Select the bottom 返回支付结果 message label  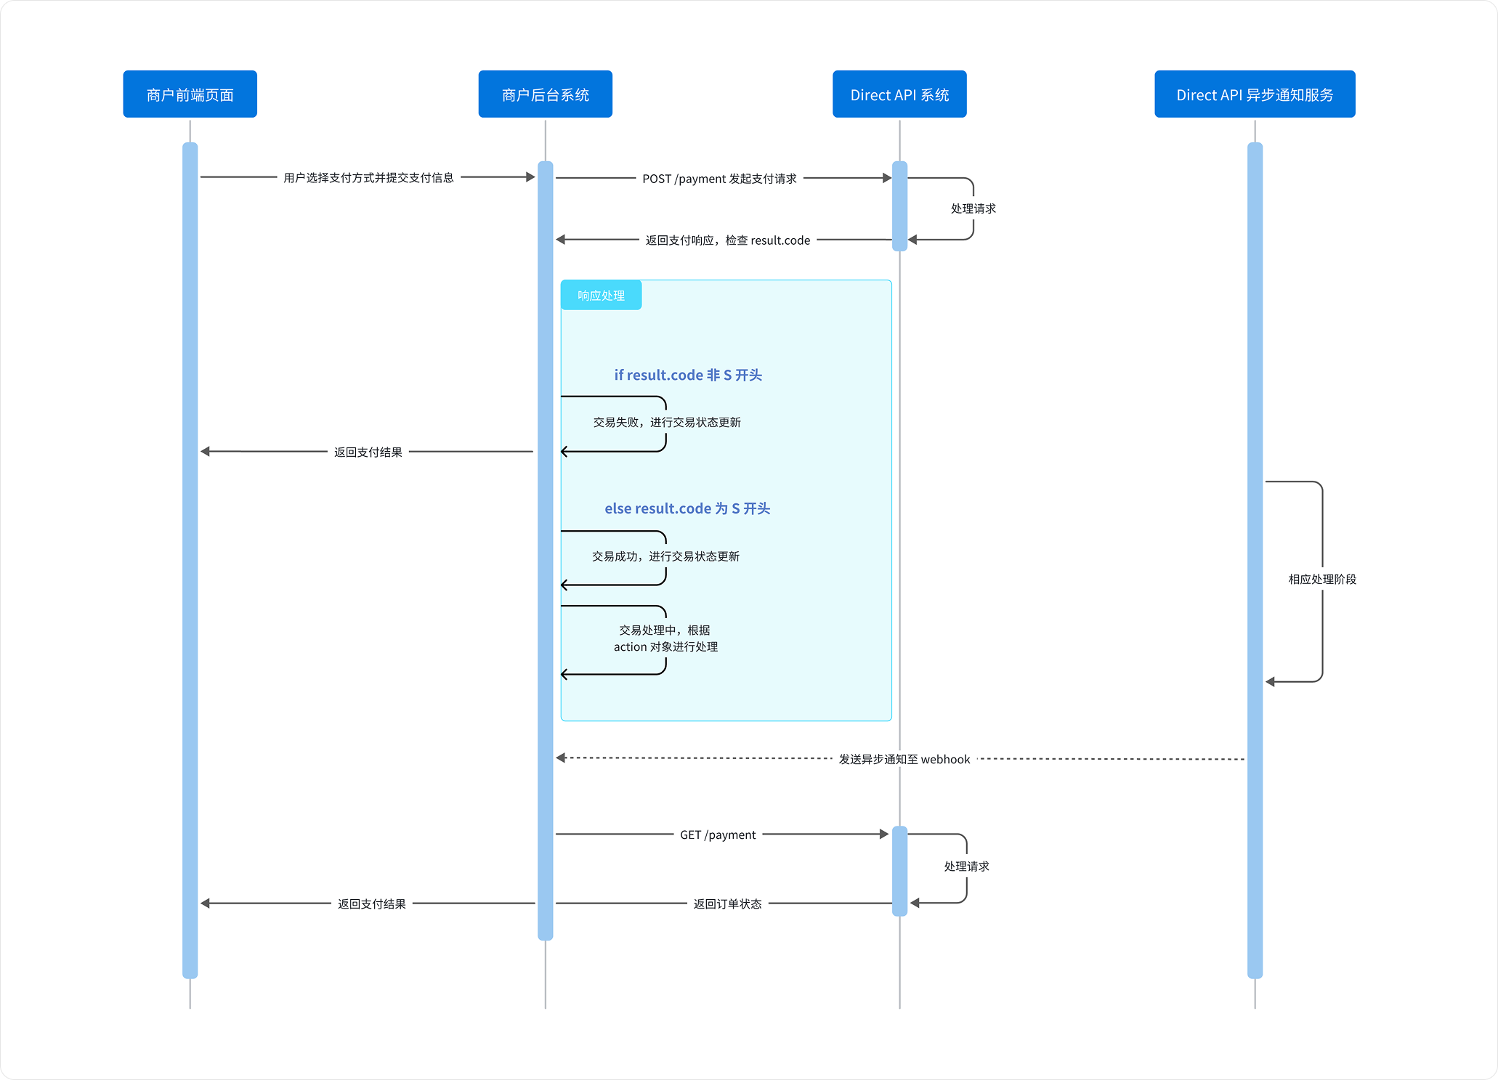point(371,904)
